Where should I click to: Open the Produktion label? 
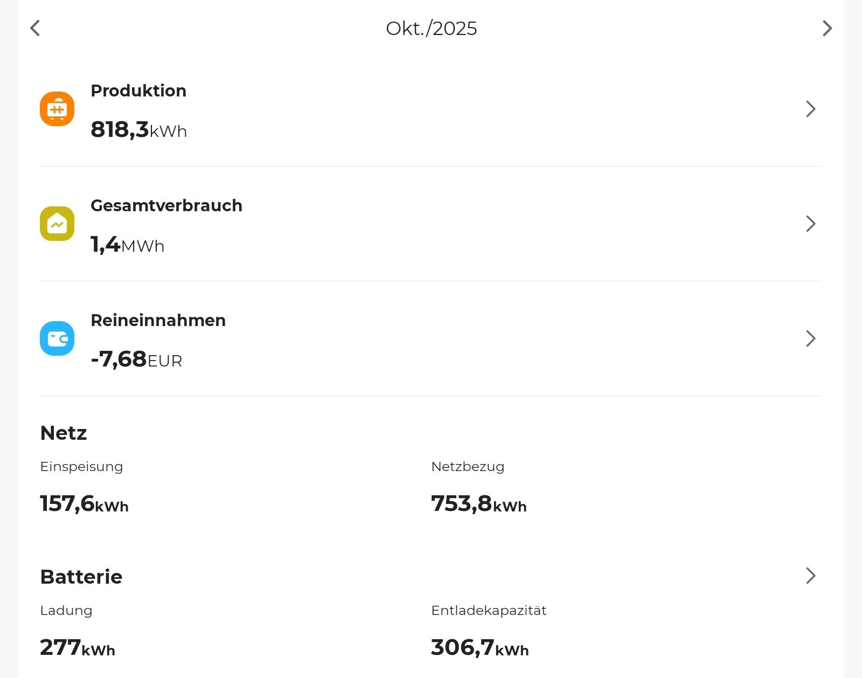(138, 91)
